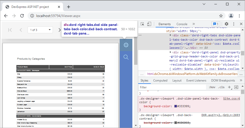This screenshot has height=128, width=245.
Task: Activate the DevTools element inspector tool
Action: coord(142,24)
